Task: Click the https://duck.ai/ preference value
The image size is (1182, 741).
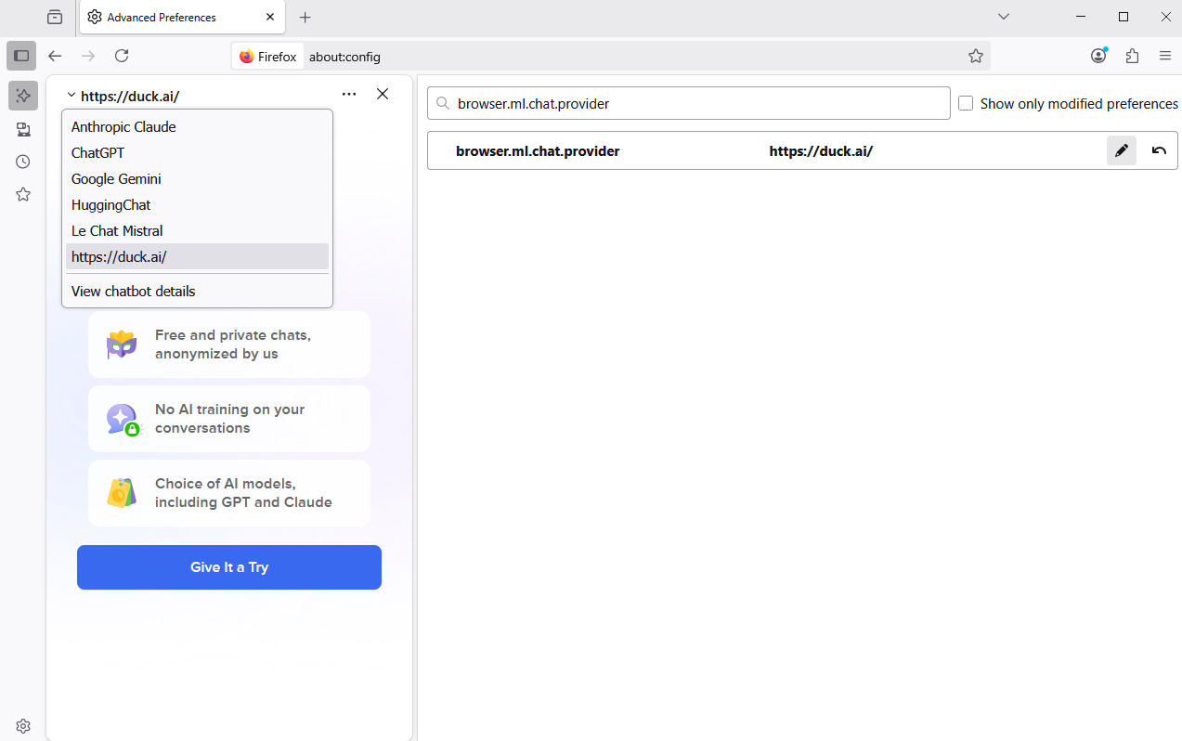Action: (x=821, y=151)
